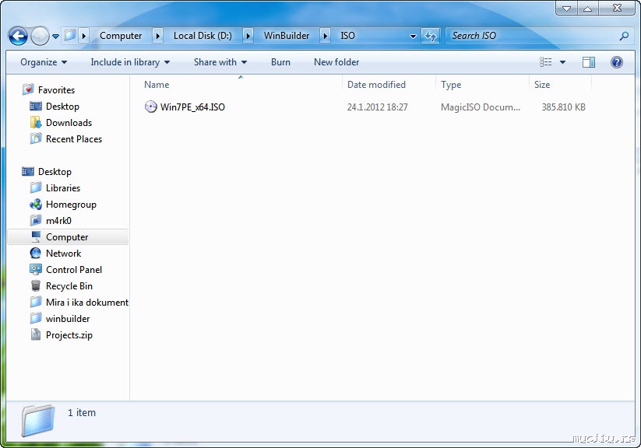Click the Projects.zip archive icon
This screenshot has width=641, height=448.
coord(36,334)
